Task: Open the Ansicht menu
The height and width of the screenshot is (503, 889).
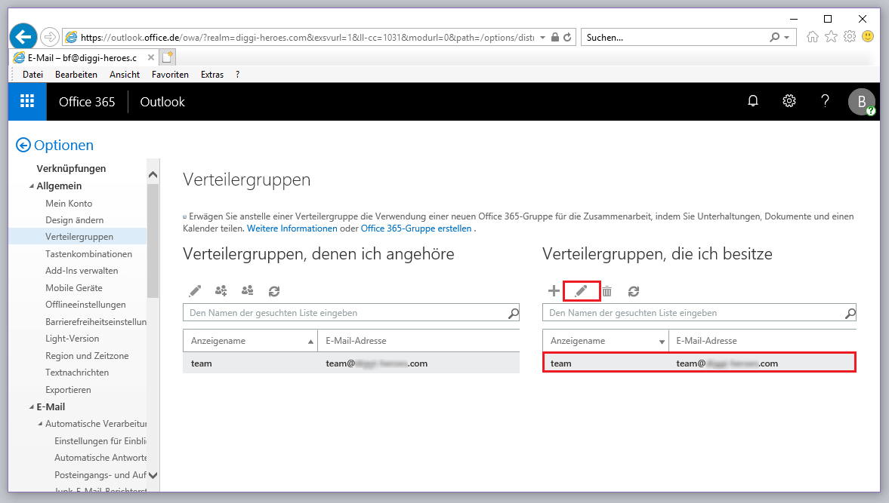Action: point(125,74)
